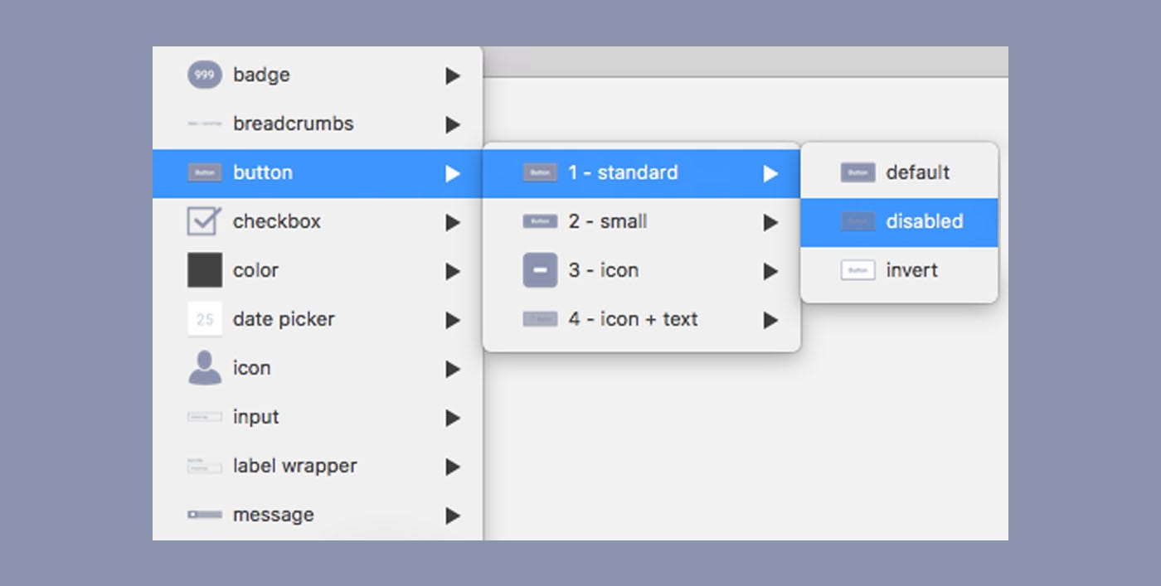The width and height of the screenshot is (1161, 586).
Task: Choose the disabled menu entry
Action: 925,221
